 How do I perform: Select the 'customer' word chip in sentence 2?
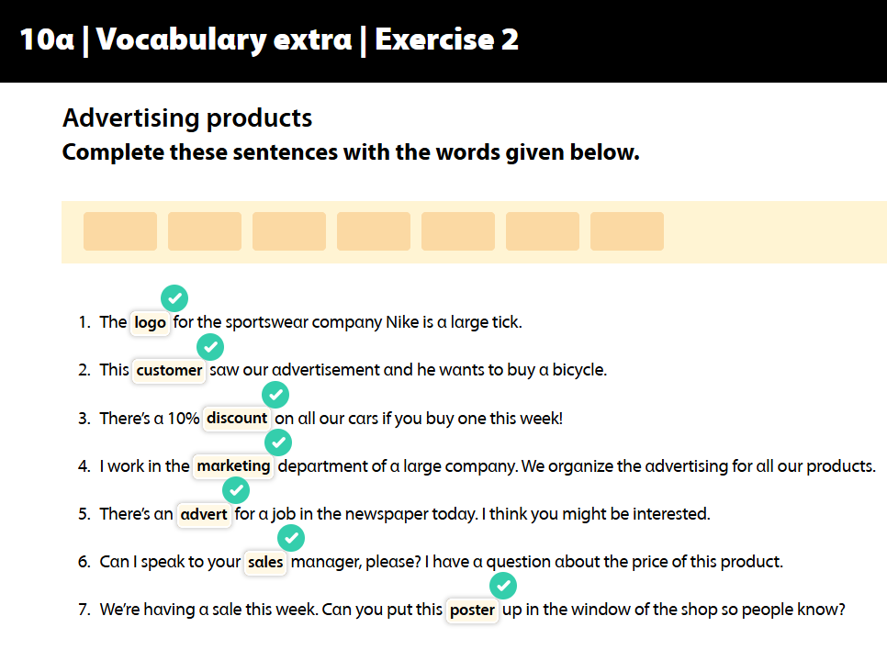tap(169, 371)
